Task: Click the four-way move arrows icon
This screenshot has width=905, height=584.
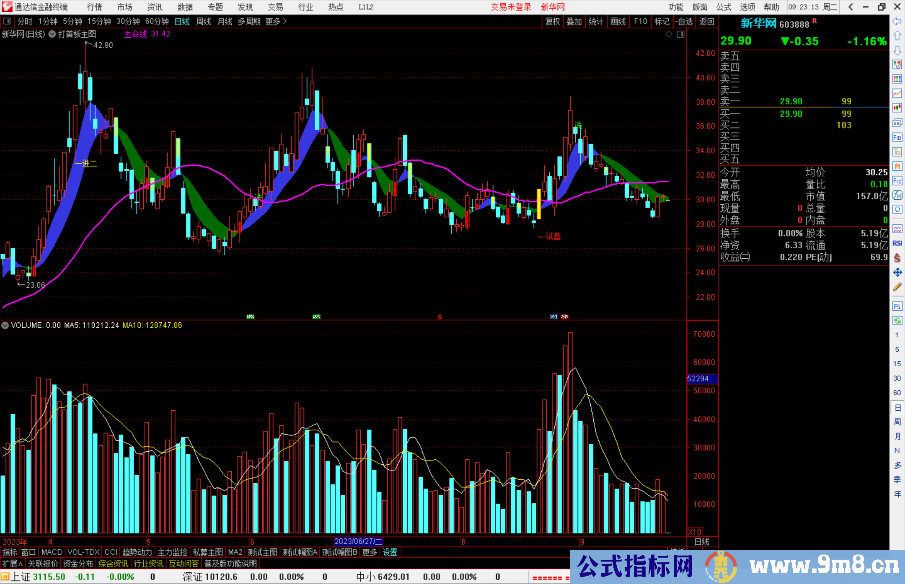Action: [897, 273]
